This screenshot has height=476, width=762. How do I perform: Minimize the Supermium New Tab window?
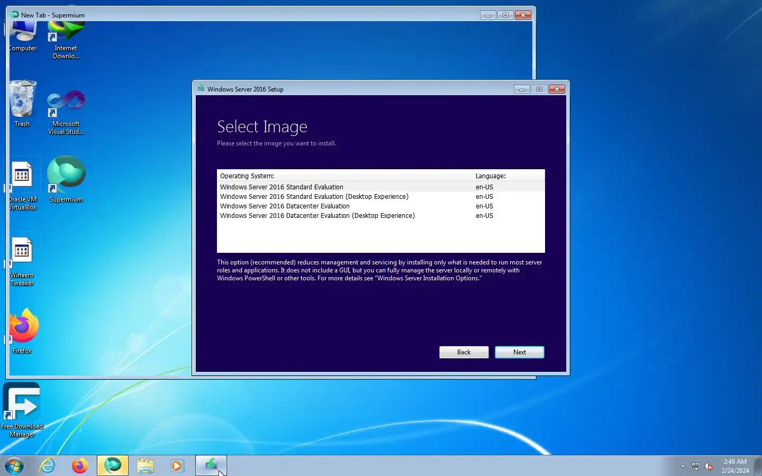tap(488, 15)
